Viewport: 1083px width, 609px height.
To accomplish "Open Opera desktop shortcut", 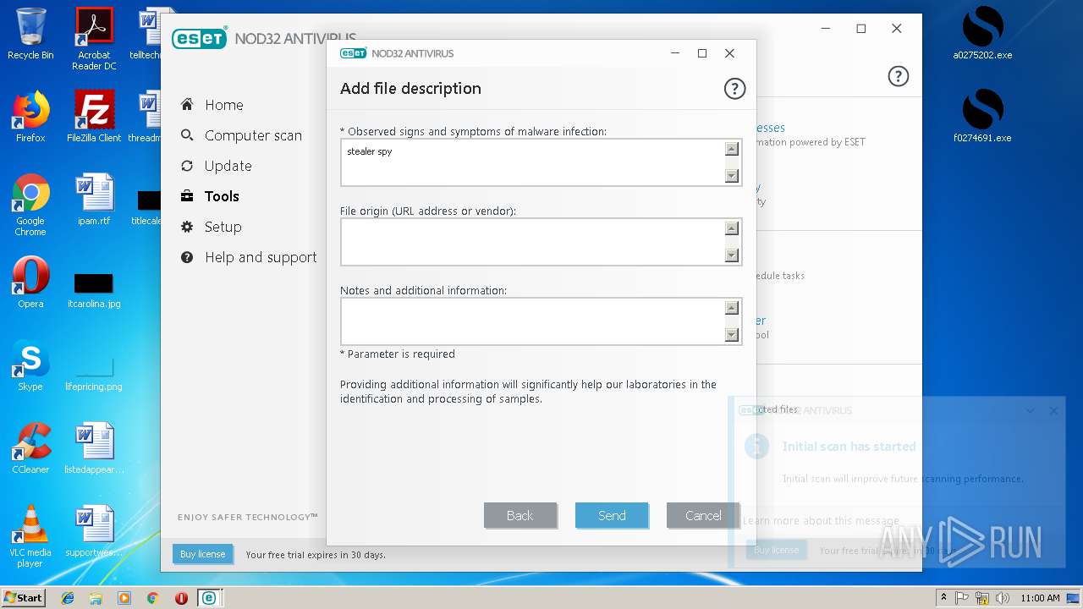I will tap(30, 282).
